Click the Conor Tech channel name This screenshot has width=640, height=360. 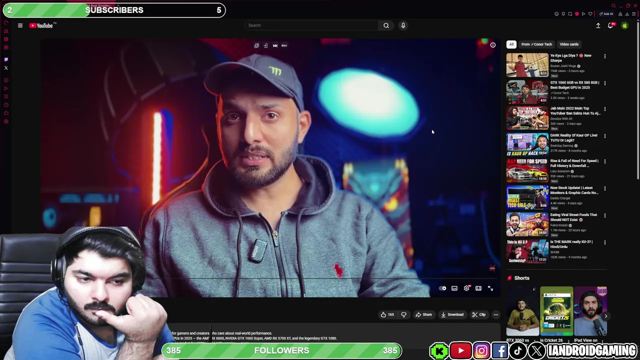[560, 93]
